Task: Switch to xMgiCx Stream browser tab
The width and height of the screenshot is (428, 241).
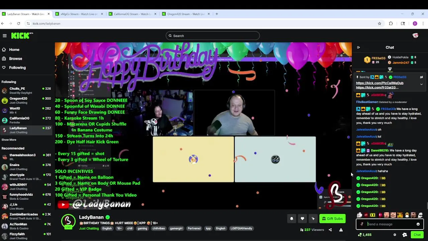Action: pos(79,14)
